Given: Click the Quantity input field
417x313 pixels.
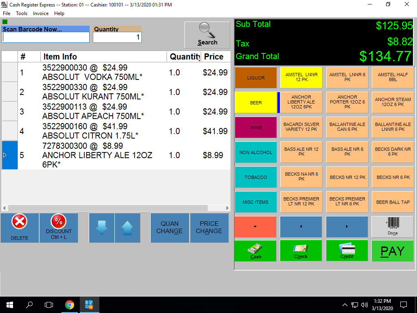Looking at the screenshot, I should click(117, 37).
